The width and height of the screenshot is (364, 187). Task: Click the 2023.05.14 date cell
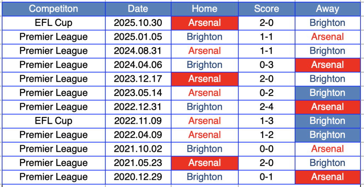click(x=138, y=93)
